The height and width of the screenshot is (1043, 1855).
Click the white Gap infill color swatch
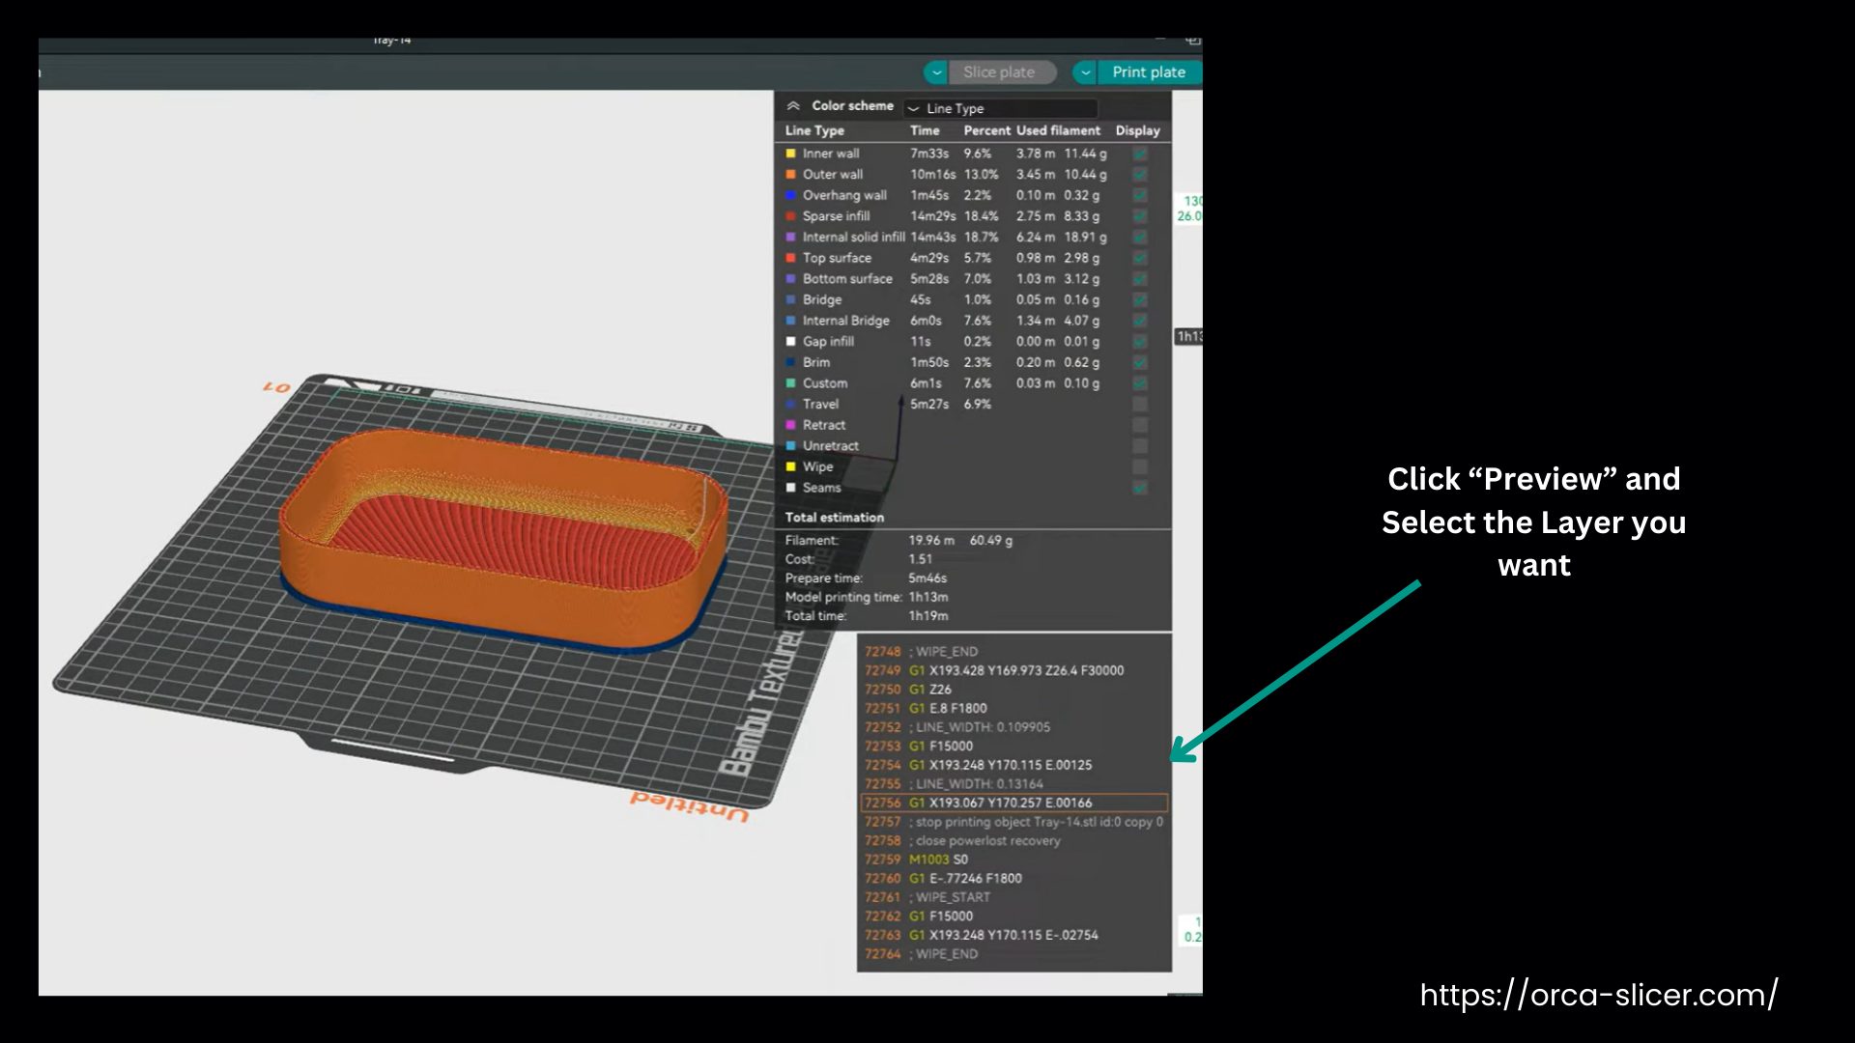point(790,342)
